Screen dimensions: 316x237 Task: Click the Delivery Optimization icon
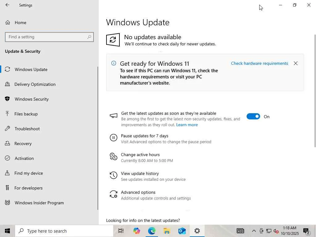click(x=7, y=84)
